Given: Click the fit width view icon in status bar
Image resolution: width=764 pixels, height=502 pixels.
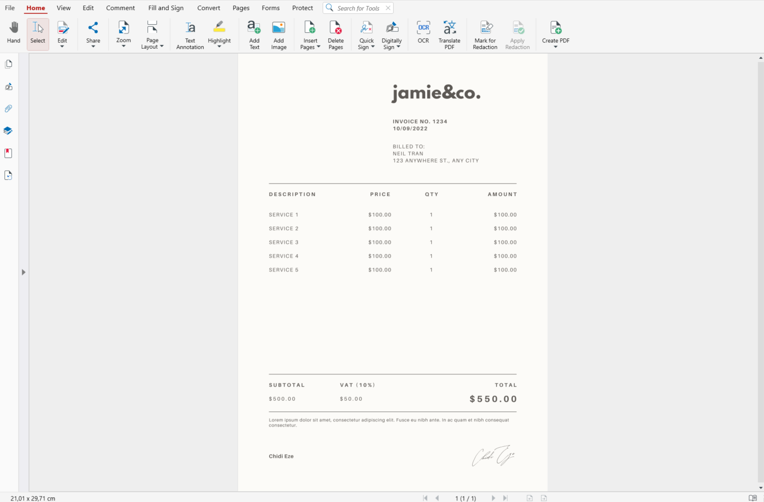Looking at the screenshot, I should click(x=544, y=498).
